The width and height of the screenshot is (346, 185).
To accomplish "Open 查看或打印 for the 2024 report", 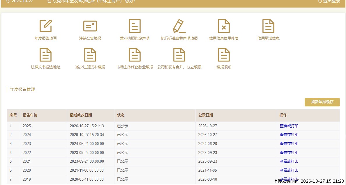I will pyautogui.click(x=289, y=135).
